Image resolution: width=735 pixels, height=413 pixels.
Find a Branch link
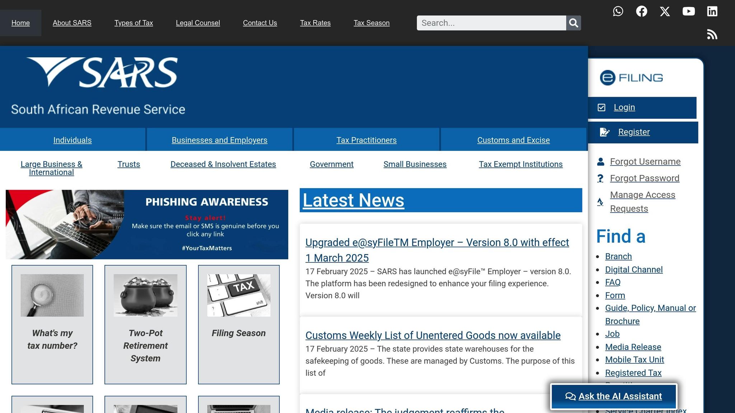(x=618, y=256)
